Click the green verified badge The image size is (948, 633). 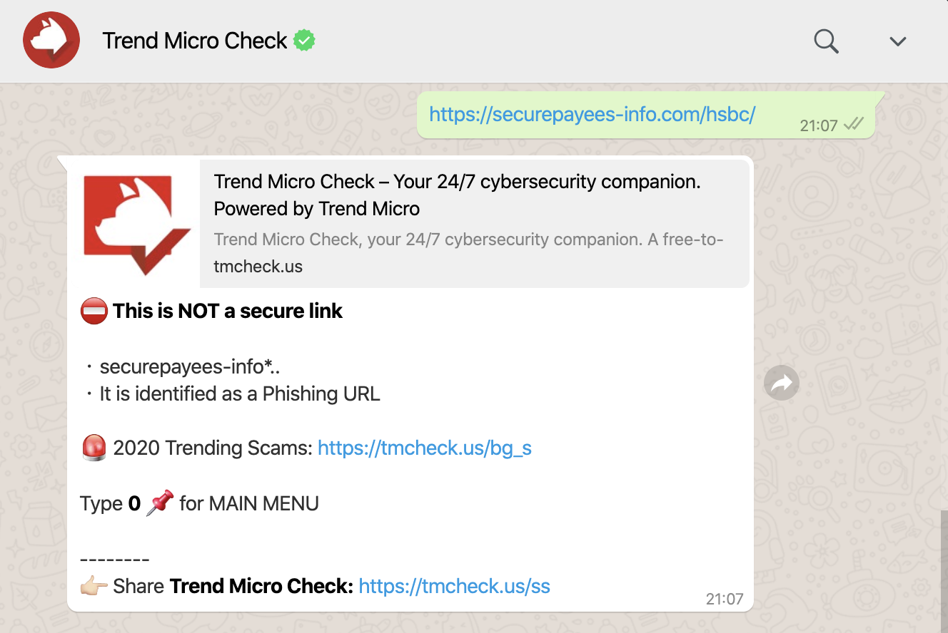pos(305,41)
